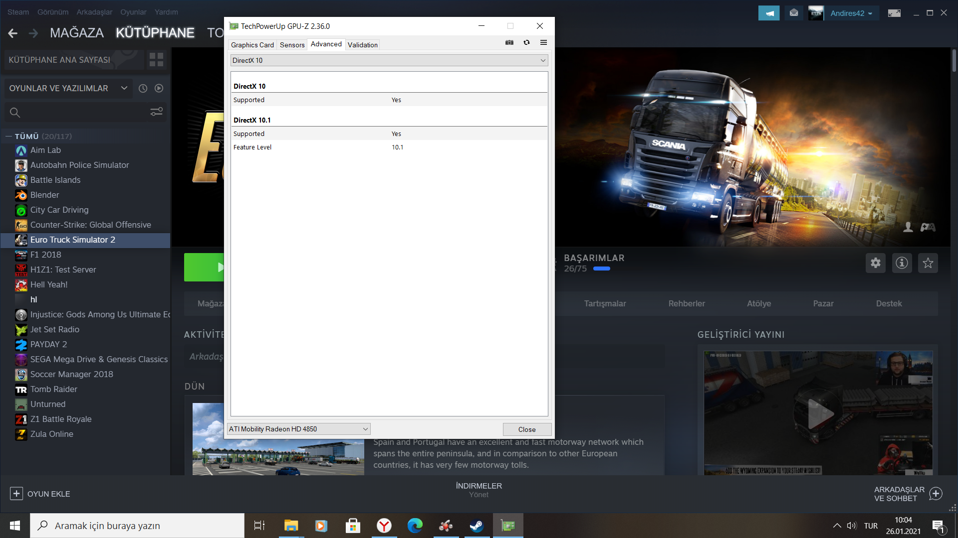Click the recent games clock icon

(x=143, y=88)
